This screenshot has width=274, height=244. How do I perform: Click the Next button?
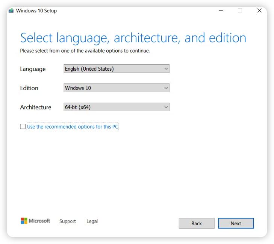click(236, 223)
